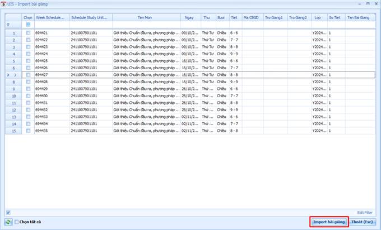This screenshot has width=381, height=230.
Task: Tick the checkbox for row 694427
Action: (x=28, y=75)
